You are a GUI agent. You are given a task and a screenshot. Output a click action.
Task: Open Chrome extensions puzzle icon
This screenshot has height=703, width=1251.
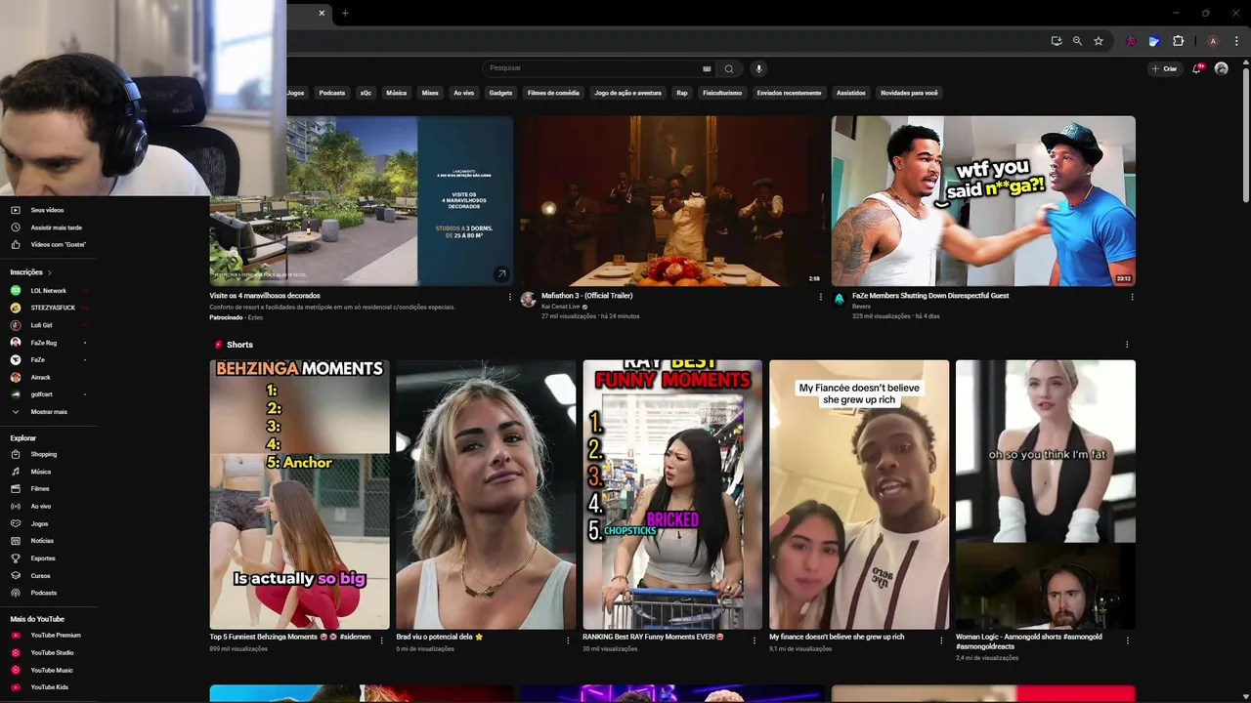point(1178,41)
